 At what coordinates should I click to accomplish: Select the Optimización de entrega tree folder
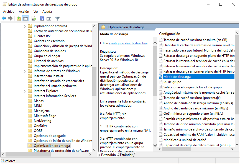[x=52, y=146]
